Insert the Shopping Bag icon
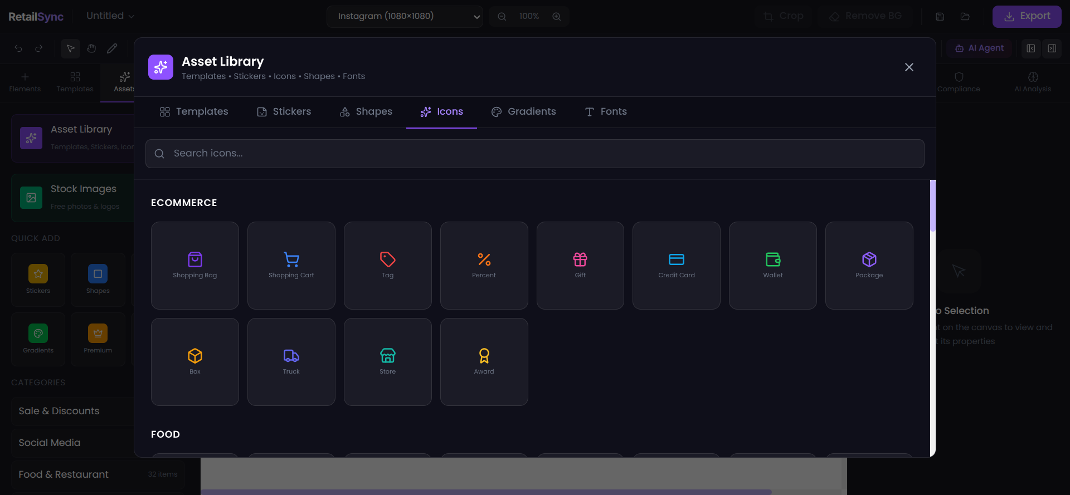1070x495 pixels. (195, 266)
